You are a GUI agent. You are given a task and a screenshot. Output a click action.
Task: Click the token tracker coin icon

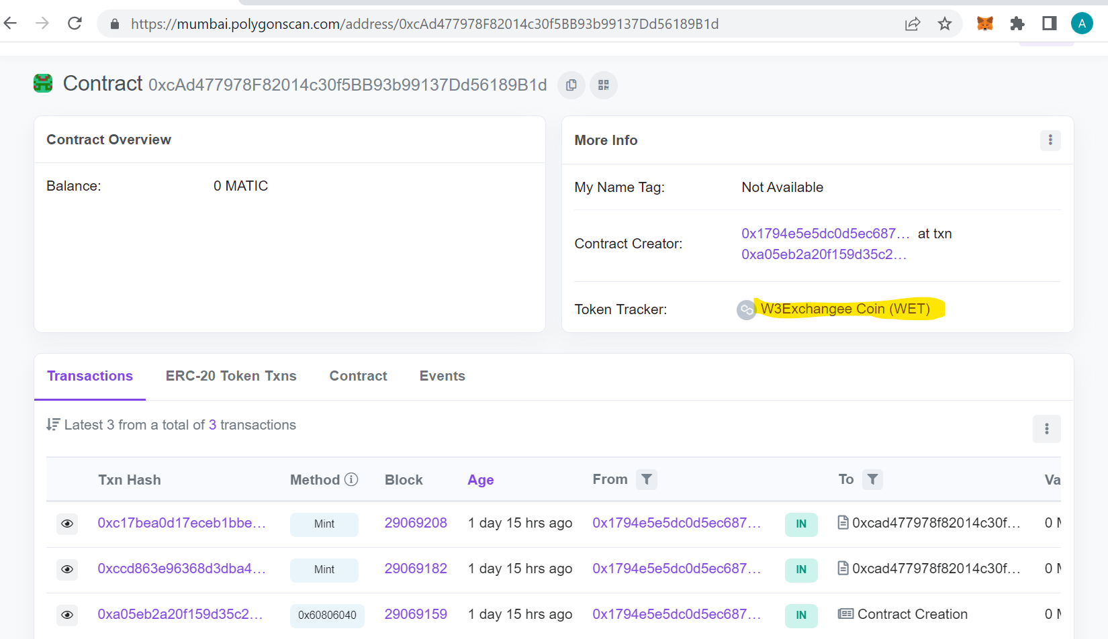pos(746,309)
